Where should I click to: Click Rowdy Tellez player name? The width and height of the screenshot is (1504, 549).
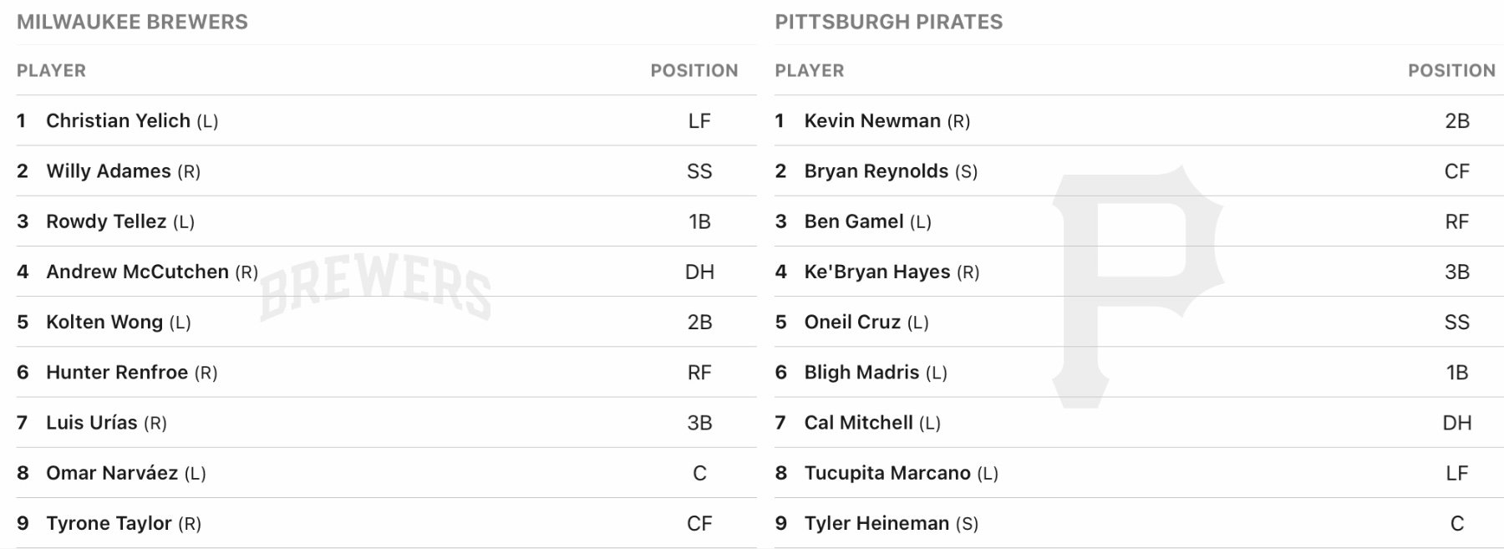106,221
